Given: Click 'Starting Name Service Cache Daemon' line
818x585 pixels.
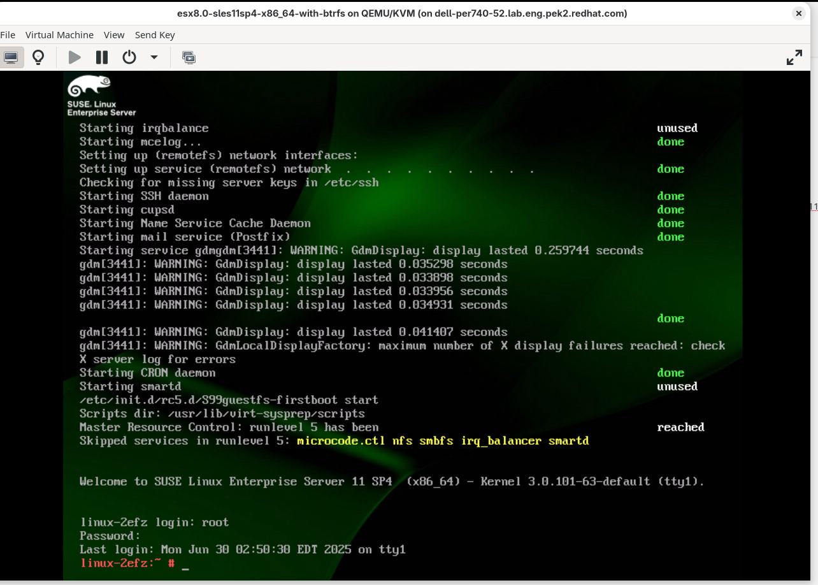Looking at the screenshot, I should (195, 224).
